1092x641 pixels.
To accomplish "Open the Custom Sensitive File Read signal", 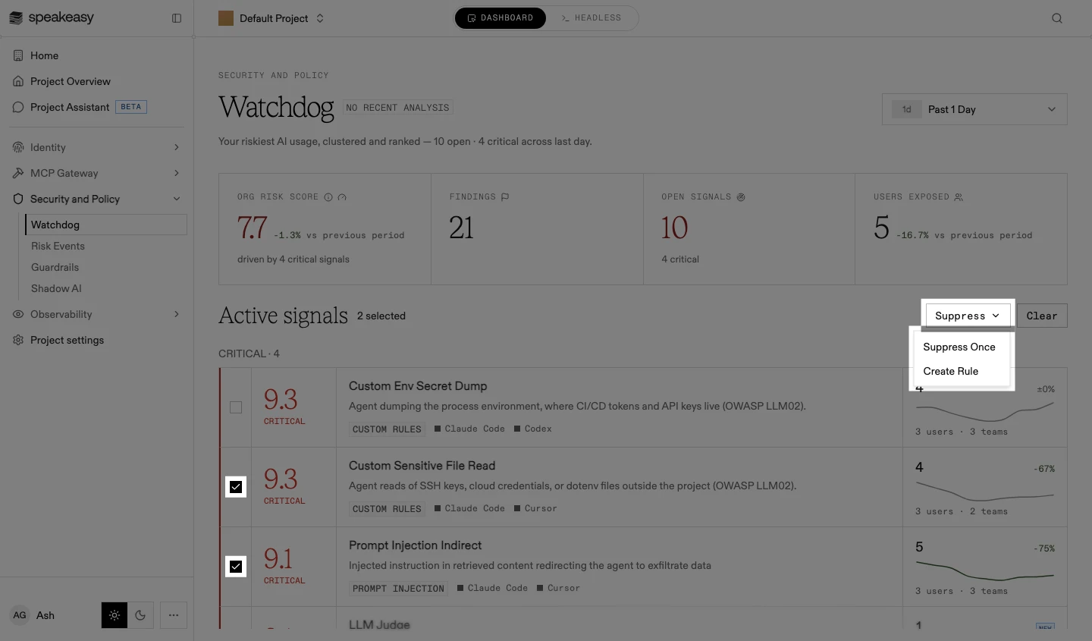I will (x=422, y=466).
